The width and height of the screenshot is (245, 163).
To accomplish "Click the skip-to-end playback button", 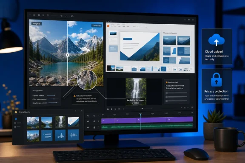I will pos(119,109).
